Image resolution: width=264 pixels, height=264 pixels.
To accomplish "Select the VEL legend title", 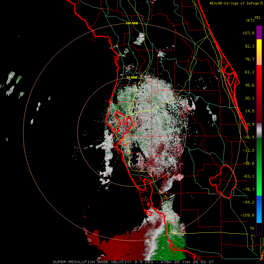I will coord(258,18).
